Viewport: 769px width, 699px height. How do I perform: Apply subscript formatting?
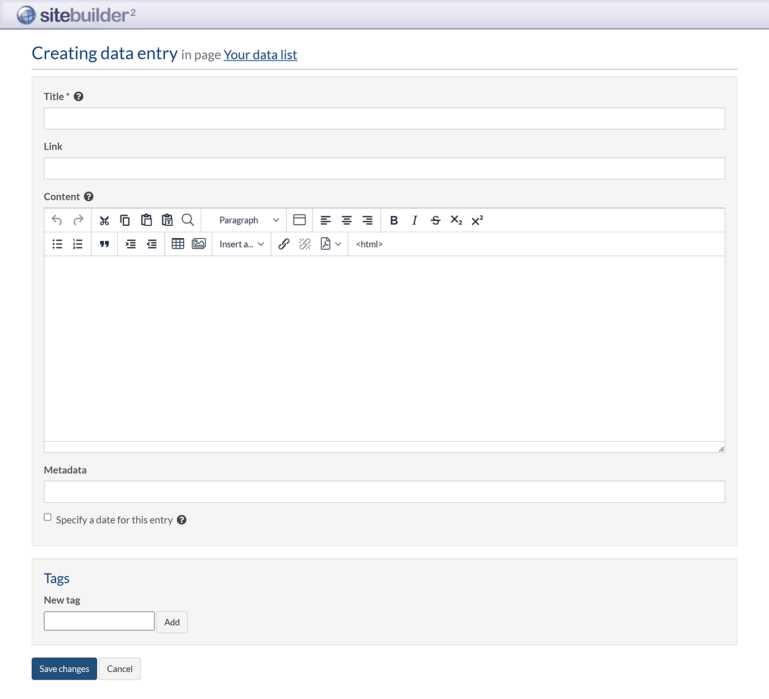pos(456,220)
